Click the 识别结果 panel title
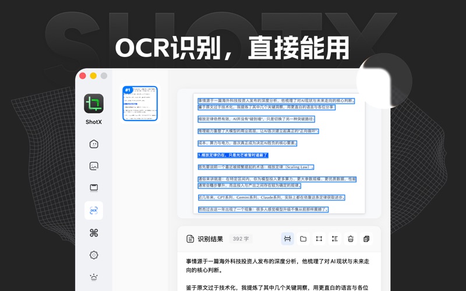The height and width of the screenshot is (291, 466). [210, 239]
